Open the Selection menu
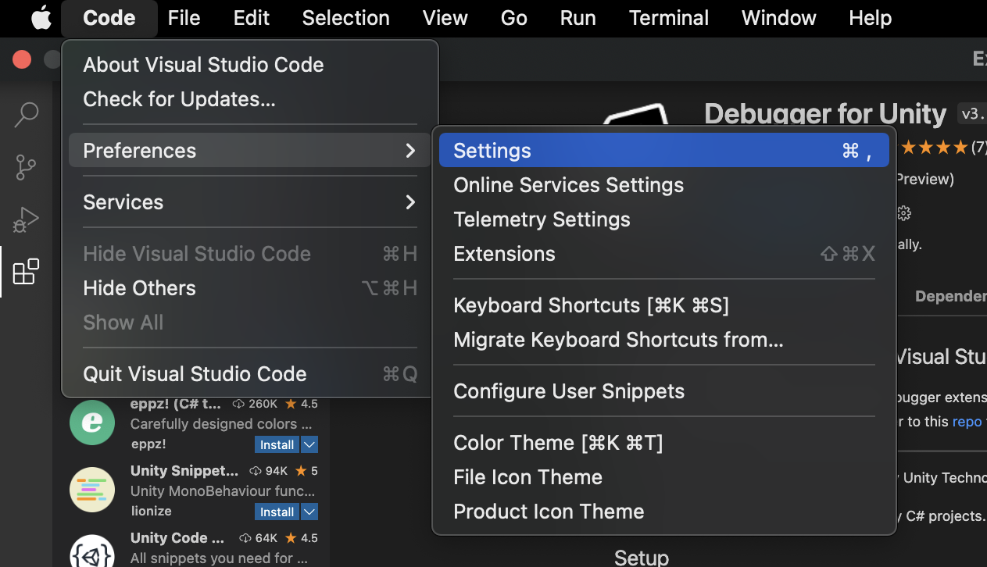 coord(346,18)
